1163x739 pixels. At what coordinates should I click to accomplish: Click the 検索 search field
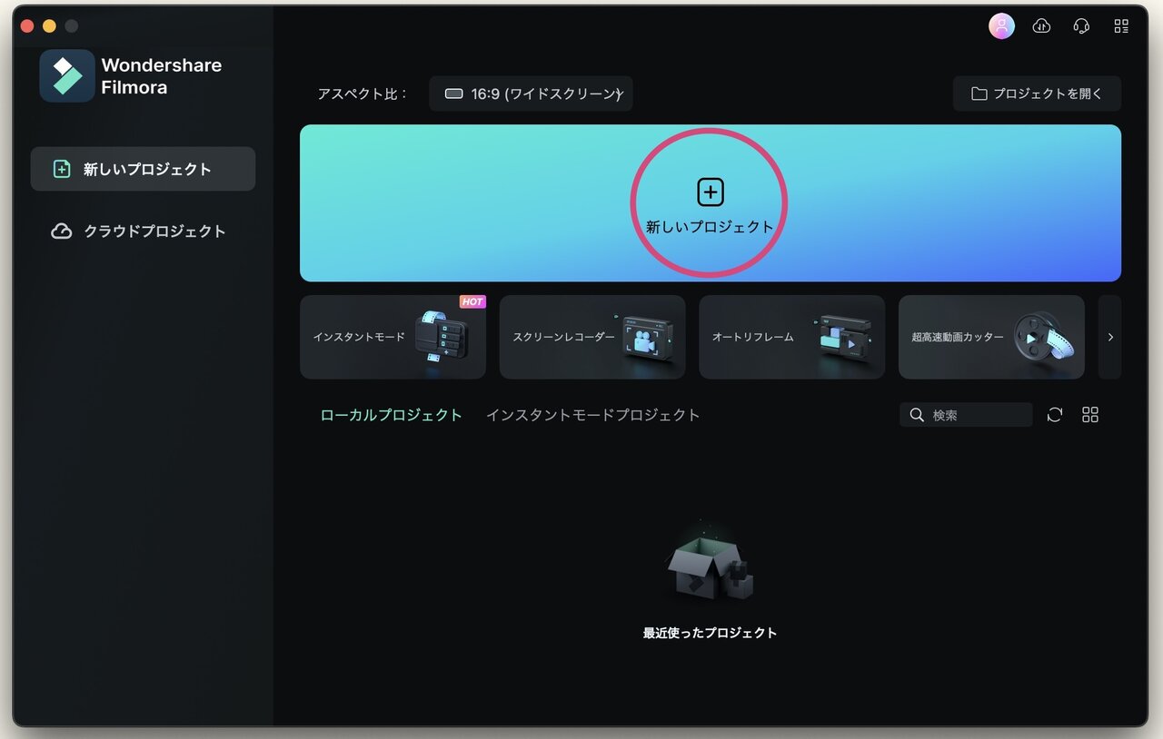(966, 415)
